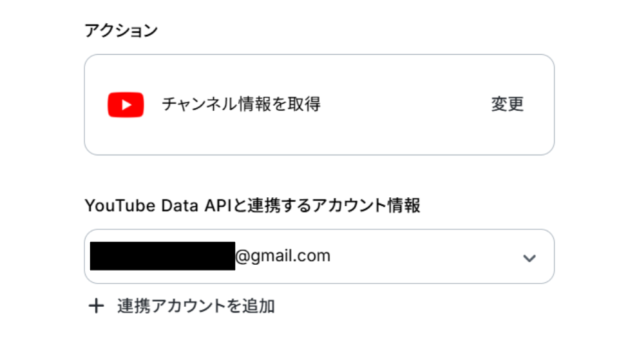This screenshot has height=337, width=628.
Task: Click the plus icon for adding account
Action: click(x=96, y=305)
